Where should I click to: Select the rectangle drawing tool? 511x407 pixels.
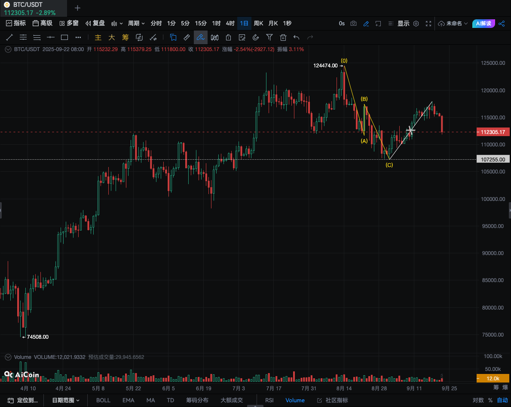(x=64, y=37)
